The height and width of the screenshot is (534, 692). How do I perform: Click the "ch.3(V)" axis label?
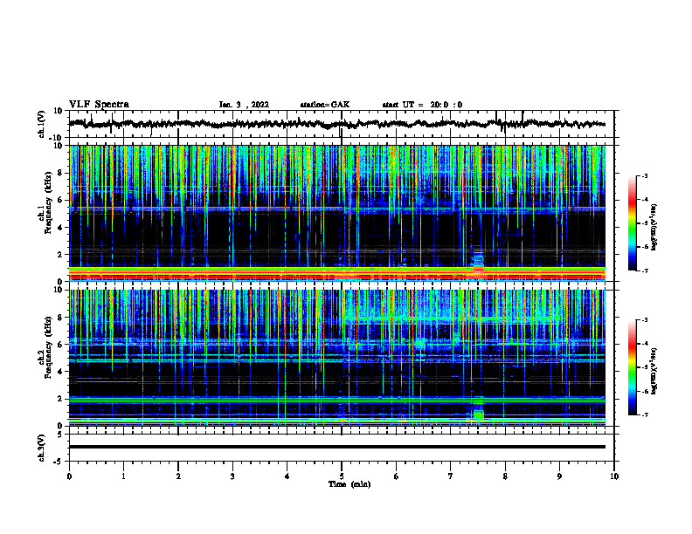pos(42,448)
